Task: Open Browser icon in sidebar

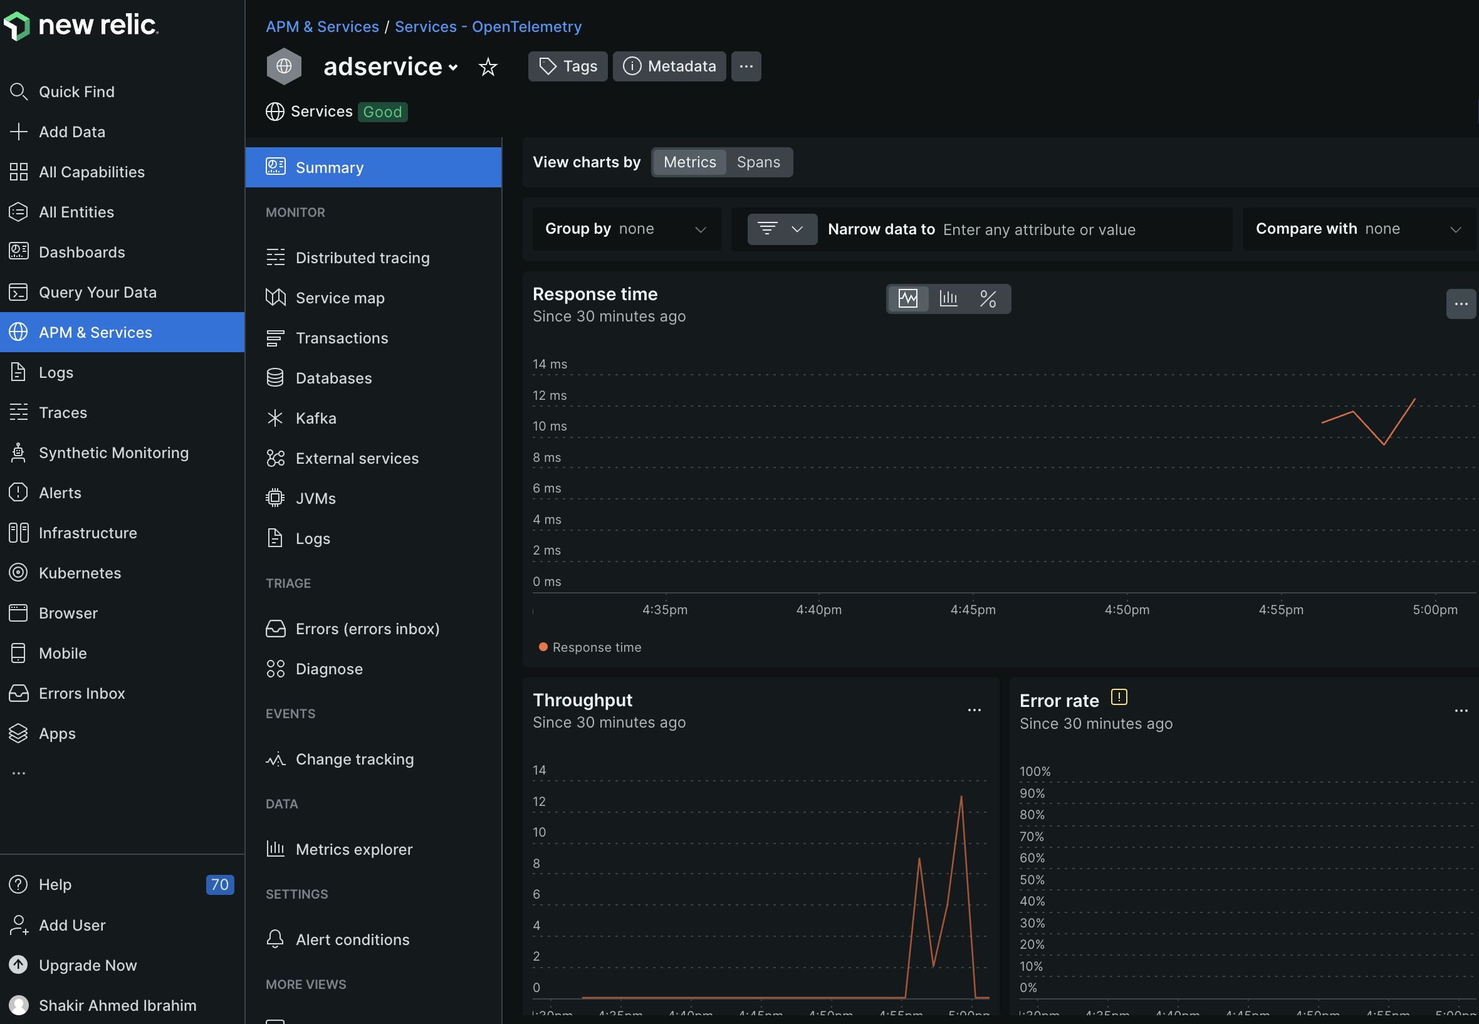Action: pyautogui.click(x=19, y=613)
